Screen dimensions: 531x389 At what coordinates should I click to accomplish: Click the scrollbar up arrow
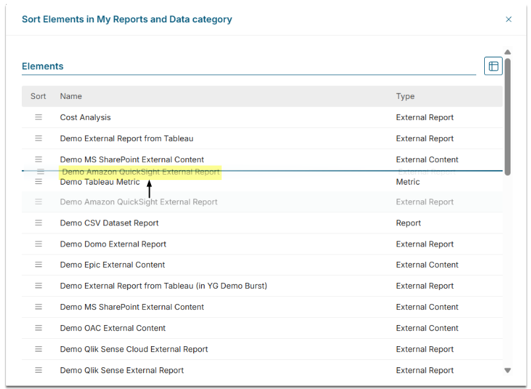click(507, 52)
